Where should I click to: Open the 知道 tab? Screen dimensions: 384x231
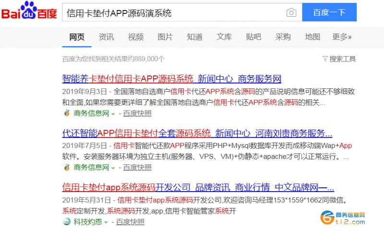tap(195, 37)
